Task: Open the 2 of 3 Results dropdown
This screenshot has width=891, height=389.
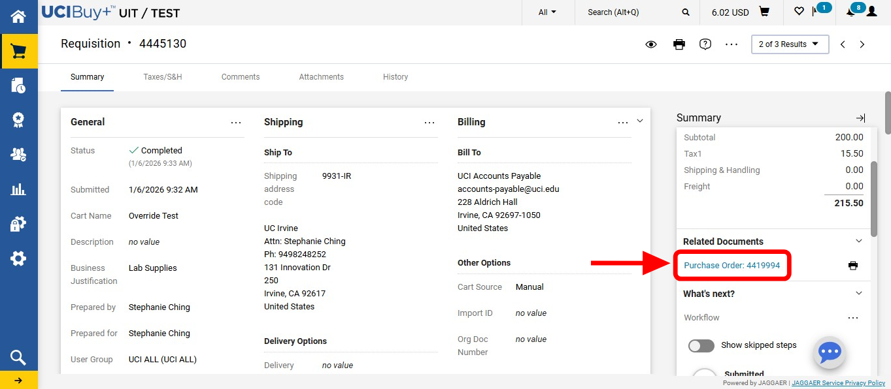Action: point(790,44)
